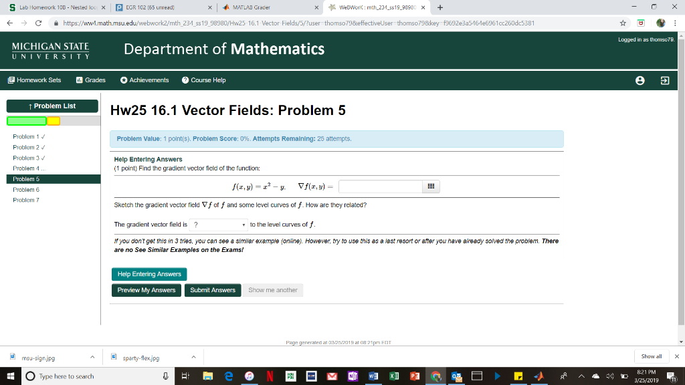685x385 pixels.
Task: Open the notification center icon
Action: tap(672, 376)
